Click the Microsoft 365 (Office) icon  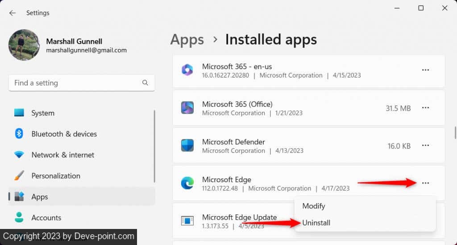tap(187, 108)
